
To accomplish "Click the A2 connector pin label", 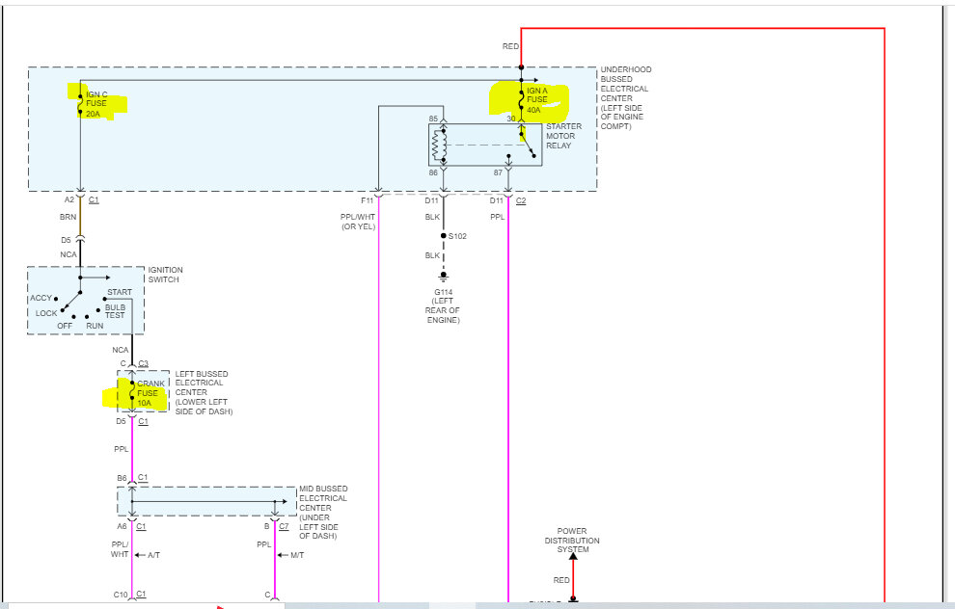I will click(x=69, y=199).
